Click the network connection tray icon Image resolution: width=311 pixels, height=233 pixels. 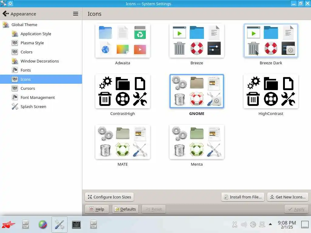click(262, 225)
